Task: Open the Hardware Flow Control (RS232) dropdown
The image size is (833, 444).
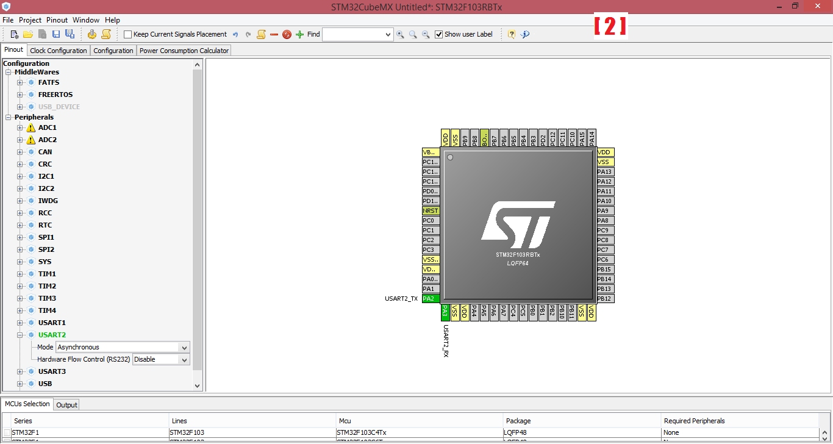Action: 183,359
